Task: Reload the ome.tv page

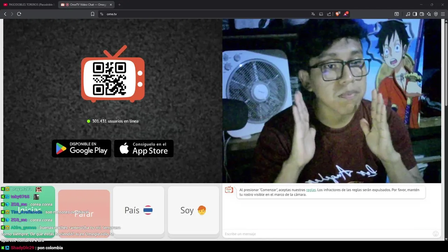Action: coord(19,14)
